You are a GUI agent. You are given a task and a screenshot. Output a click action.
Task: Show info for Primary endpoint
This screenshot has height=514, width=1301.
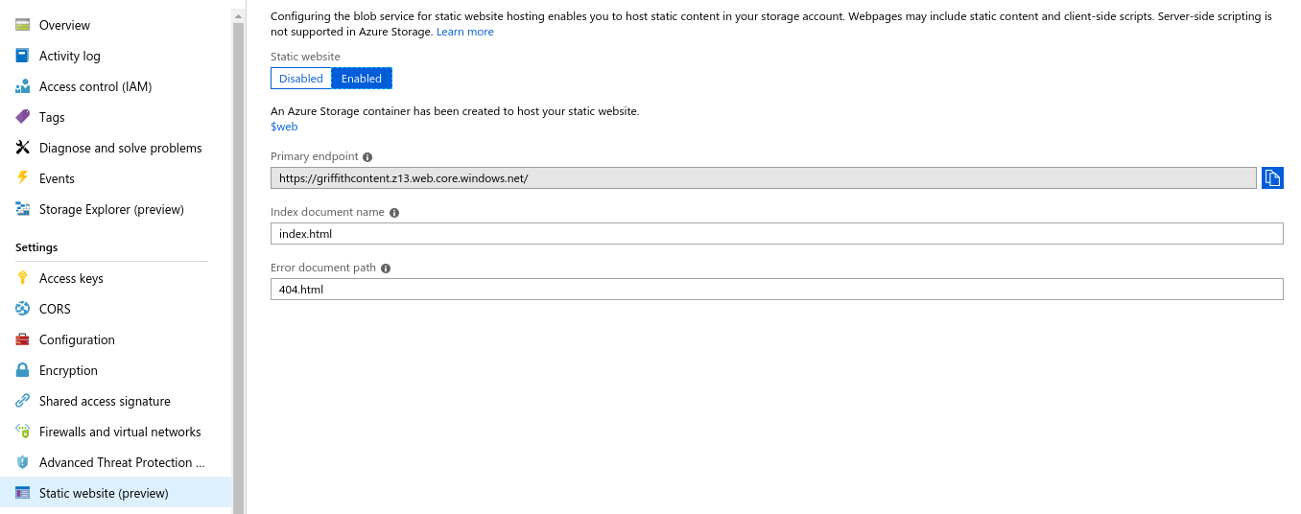367,156
